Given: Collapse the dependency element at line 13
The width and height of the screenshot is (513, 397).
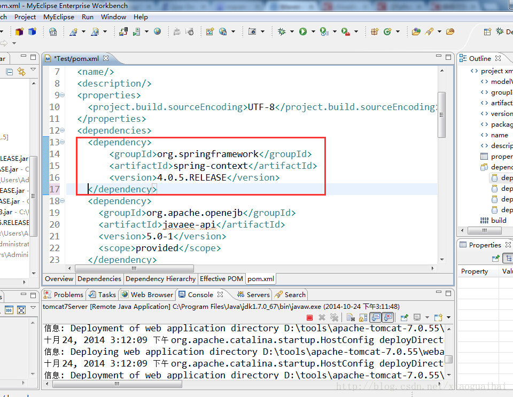Looking at the screenshot, I should (62, 142).
